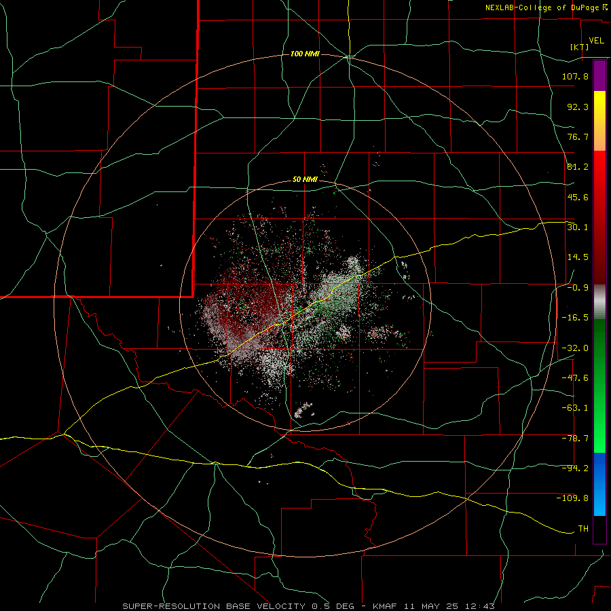Click the -16.5 velocity scale value
The image size is (611, 611).
click(x=575, y=318)
